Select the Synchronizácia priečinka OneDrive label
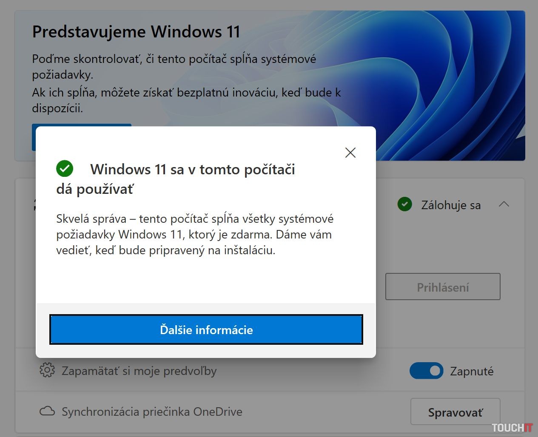Image resolution: width=538 pixels, height=437 pixels. [152, 412]
